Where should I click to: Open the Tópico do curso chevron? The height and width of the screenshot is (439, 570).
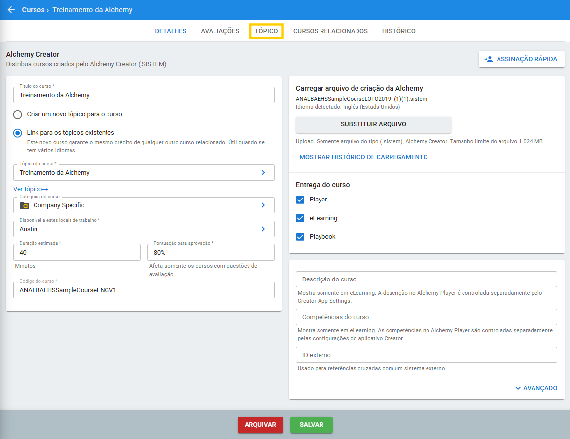263,173
